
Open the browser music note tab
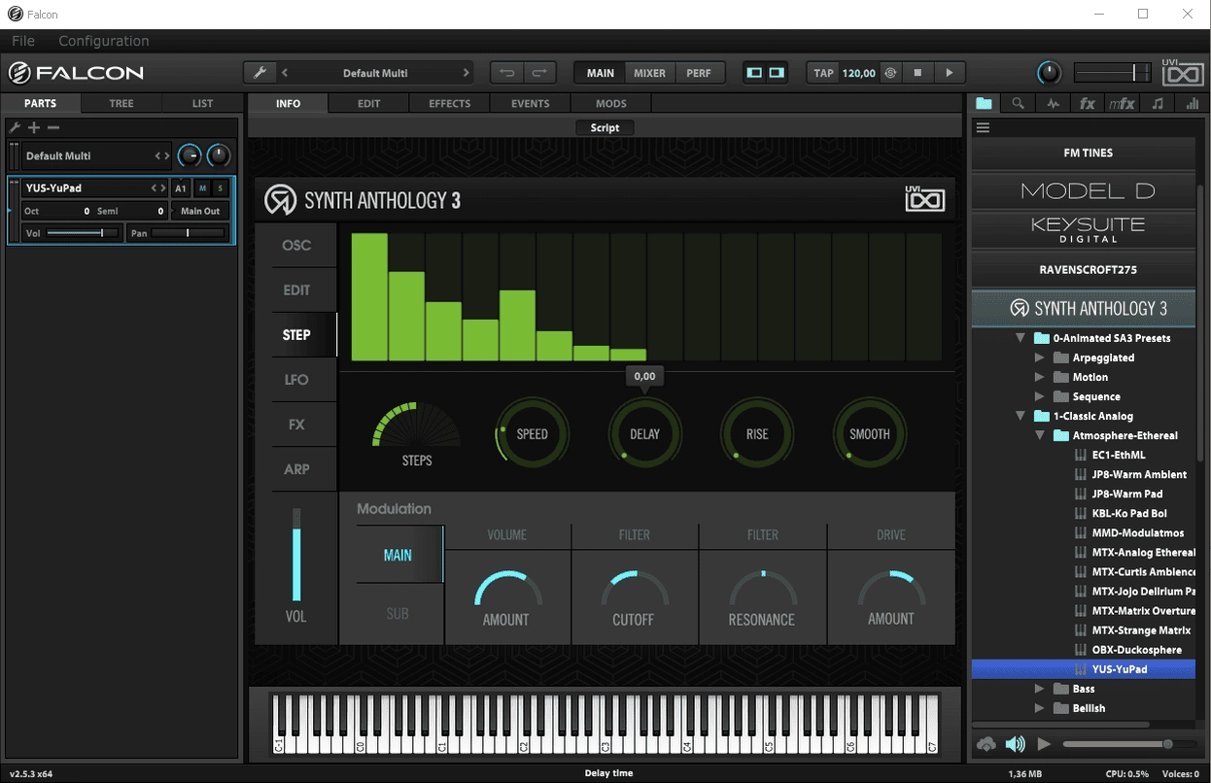tap(1157, 103)
